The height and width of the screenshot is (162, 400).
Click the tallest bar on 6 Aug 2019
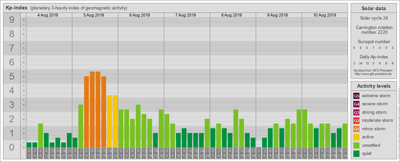click(x=138, y=126)
